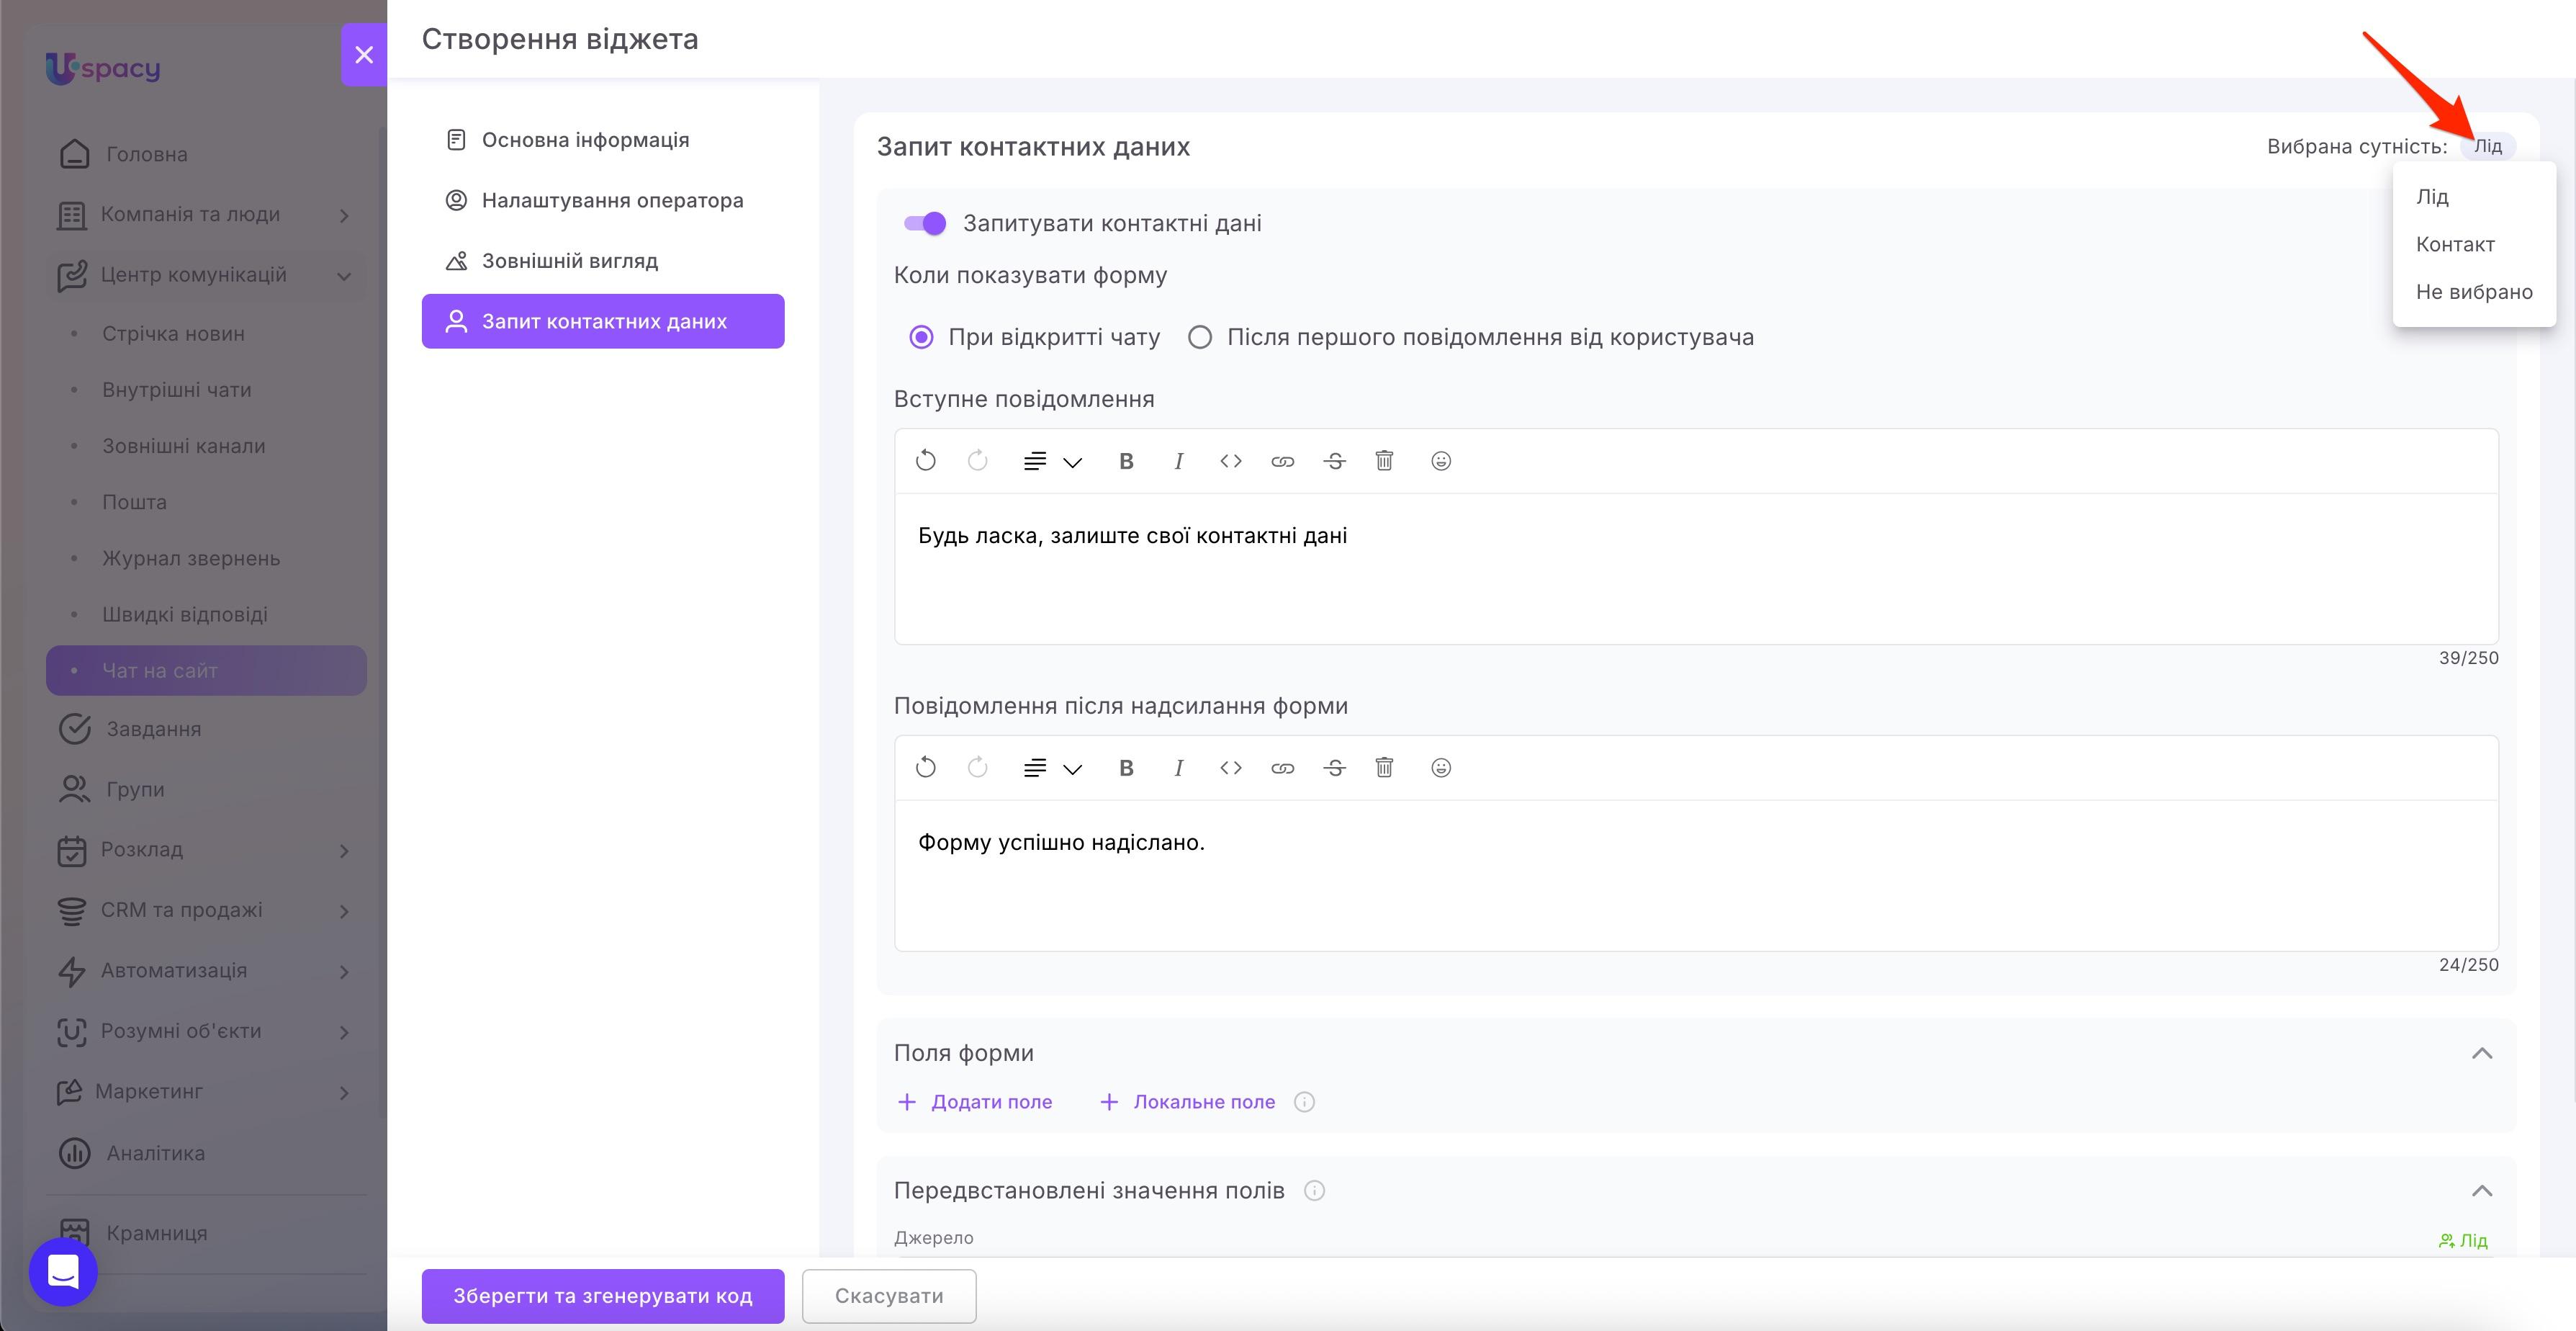
Task: Click Додати поле link
Action: click(x=975, y=1102)
